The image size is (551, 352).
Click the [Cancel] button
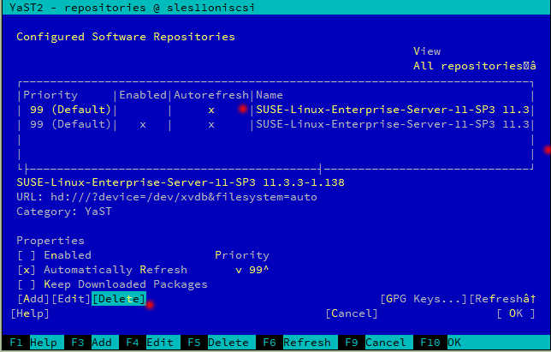pyautogui.click(x=352, y=313)
